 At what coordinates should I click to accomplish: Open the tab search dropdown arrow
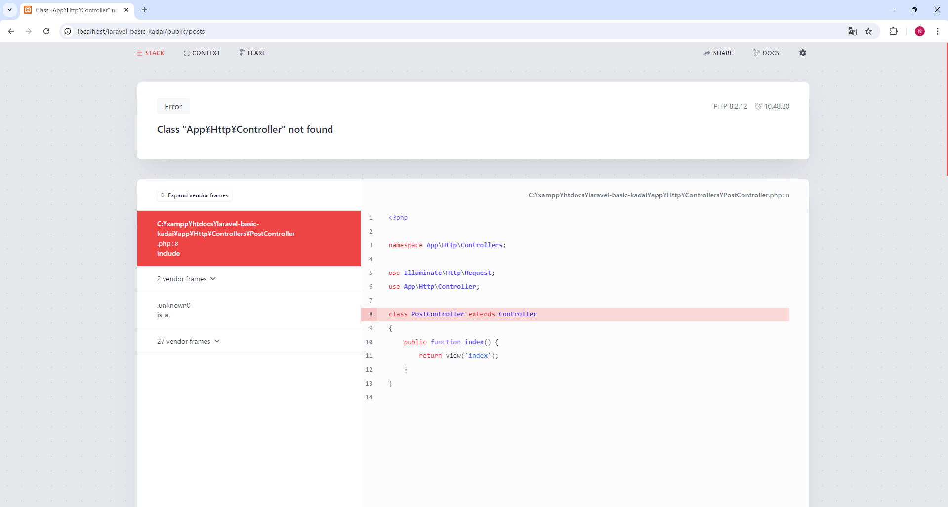point(9,10)
